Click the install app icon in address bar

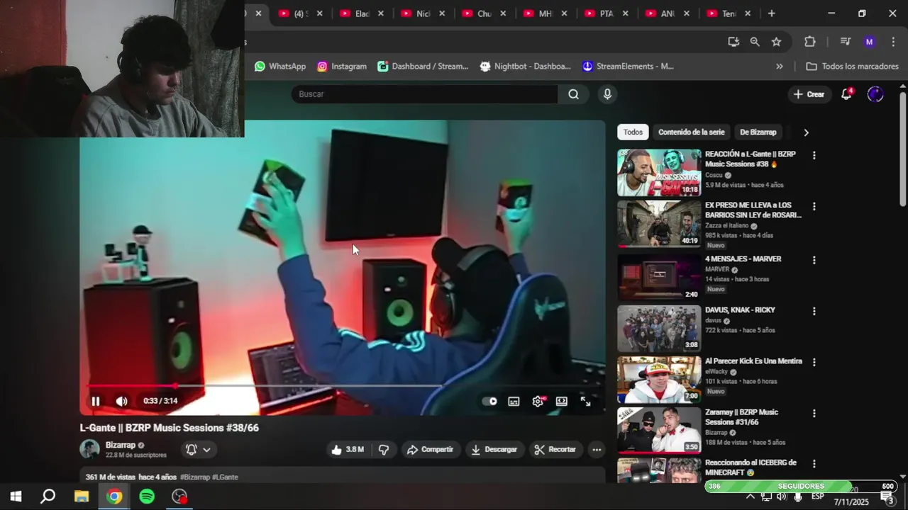pos(733,42)
